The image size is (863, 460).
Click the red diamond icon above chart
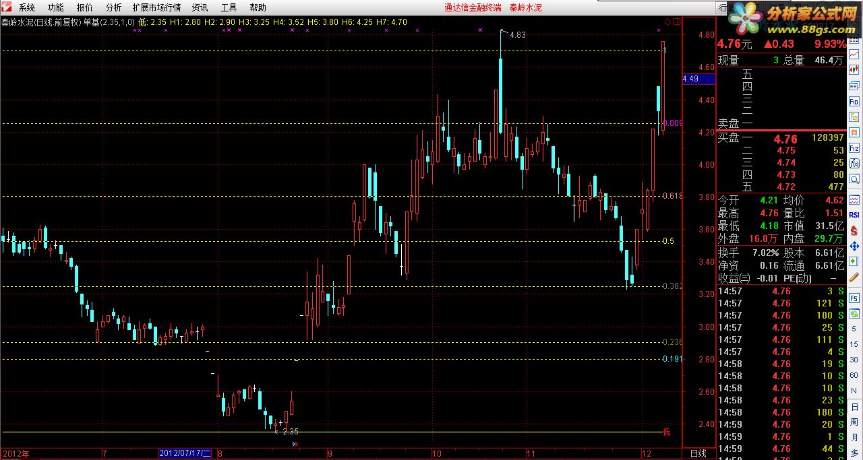667,22
